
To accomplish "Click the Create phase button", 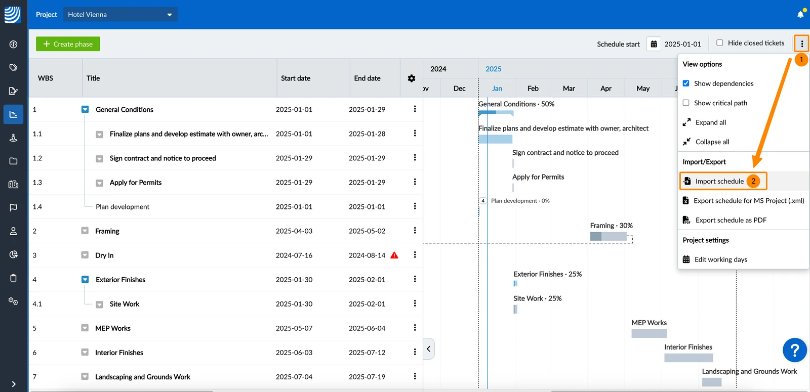I will [x=68, y=44].
